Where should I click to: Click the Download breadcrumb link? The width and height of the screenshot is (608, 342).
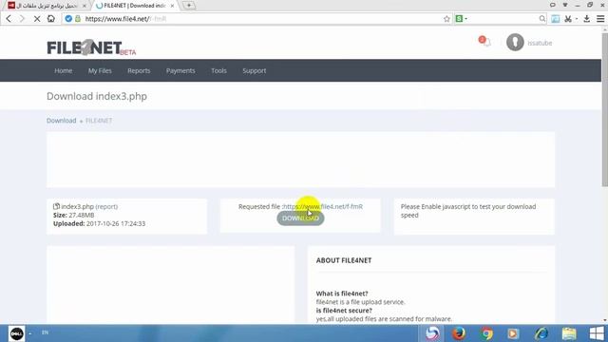tap(61, 121)
